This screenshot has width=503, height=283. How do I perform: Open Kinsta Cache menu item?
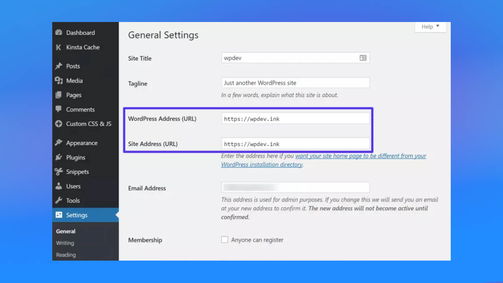[83, 47]
